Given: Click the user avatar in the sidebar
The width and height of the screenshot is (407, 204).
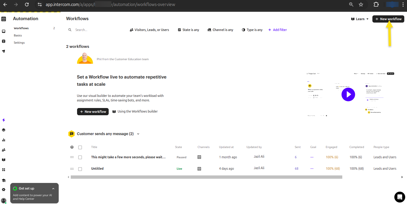Looking at the screenshot, I should (x=4, y=200).
